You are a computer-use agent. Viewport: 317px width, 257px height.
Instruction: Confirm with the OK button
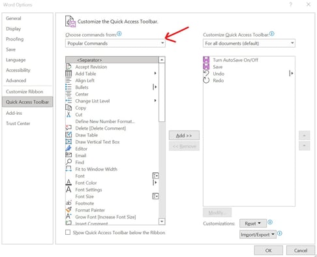[x=268, y=250]
